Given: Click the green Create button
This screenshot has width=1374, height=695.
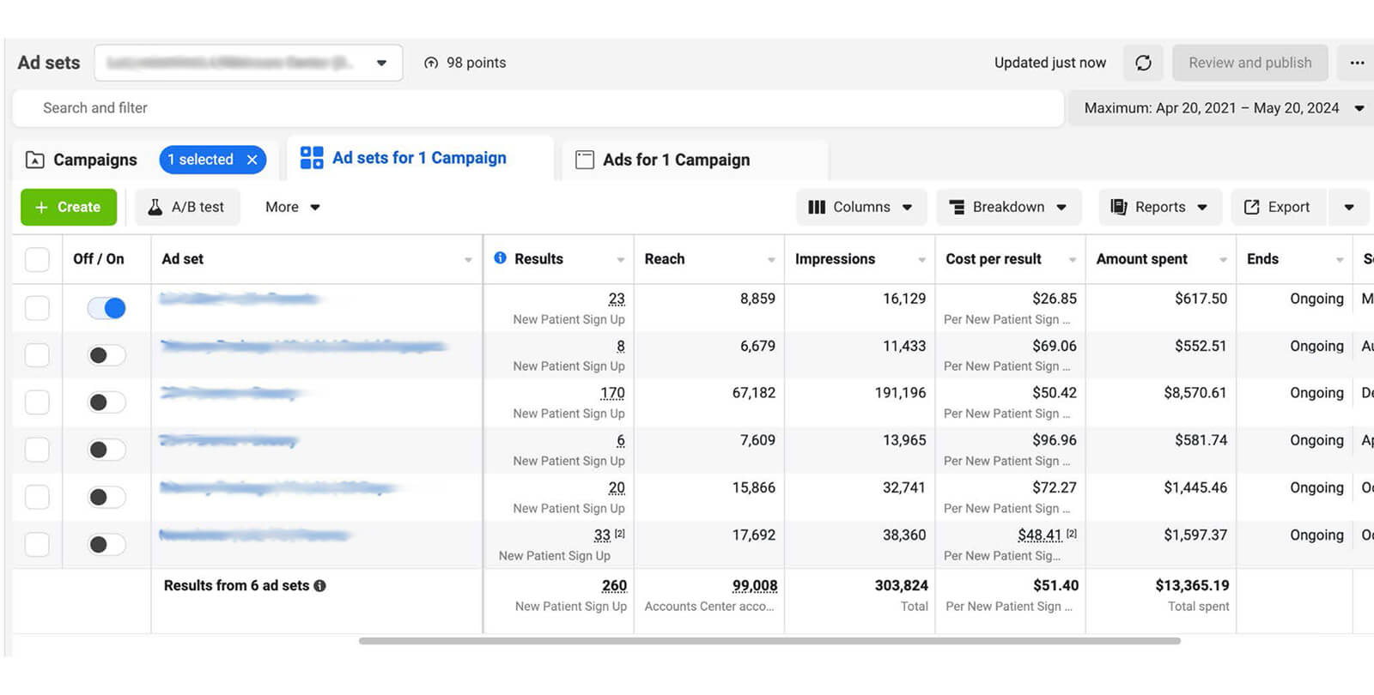Looking at the screenshot, I should [69, 207].
